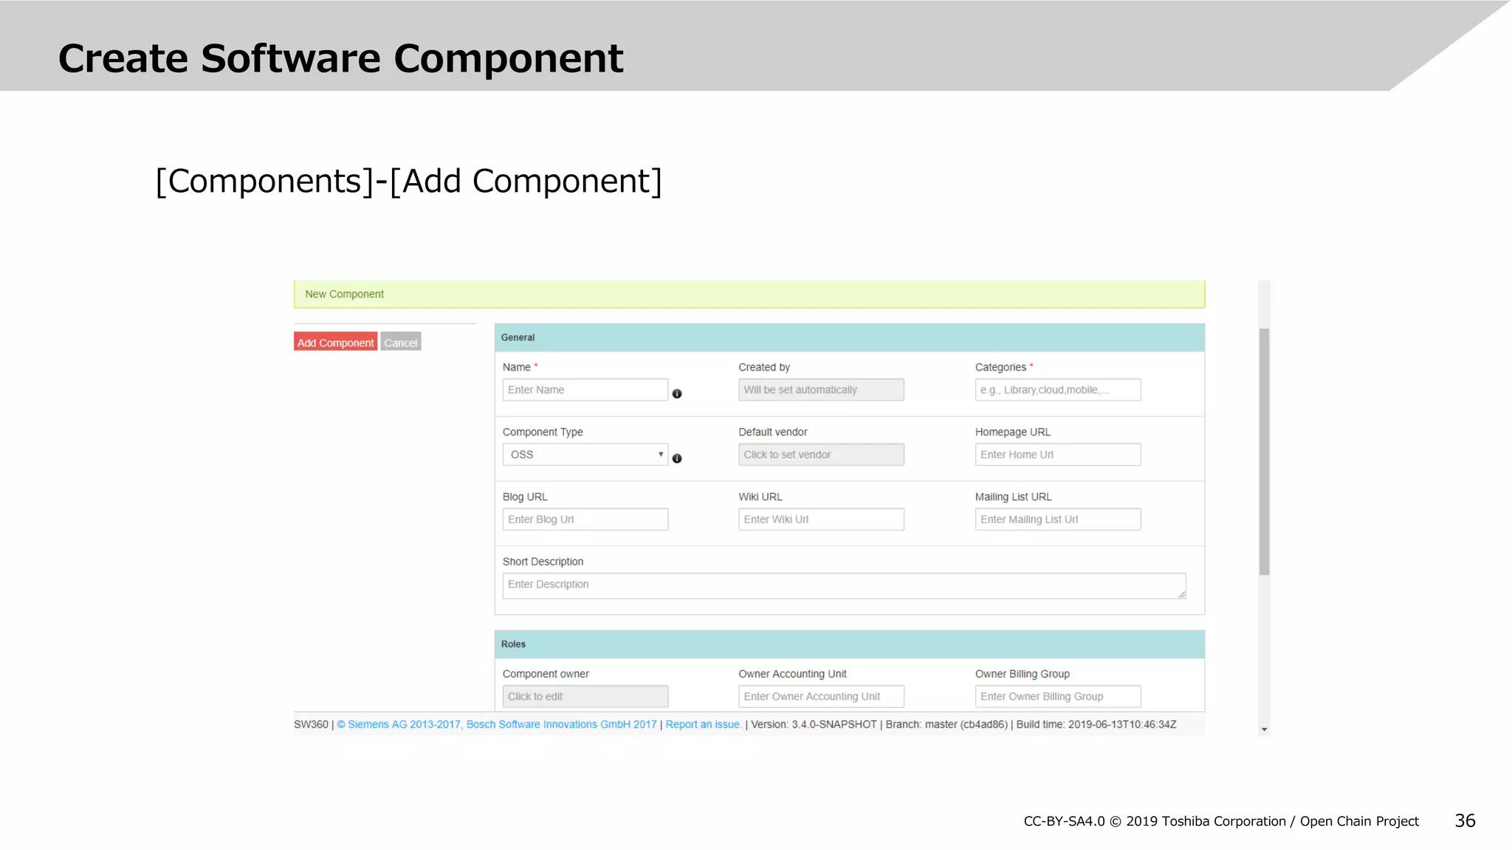The width and height of the screenshot is (1512, 850).
Task: Open the Siemens AG 2013-2017 footer link
Action: click(x=399, y=725)
